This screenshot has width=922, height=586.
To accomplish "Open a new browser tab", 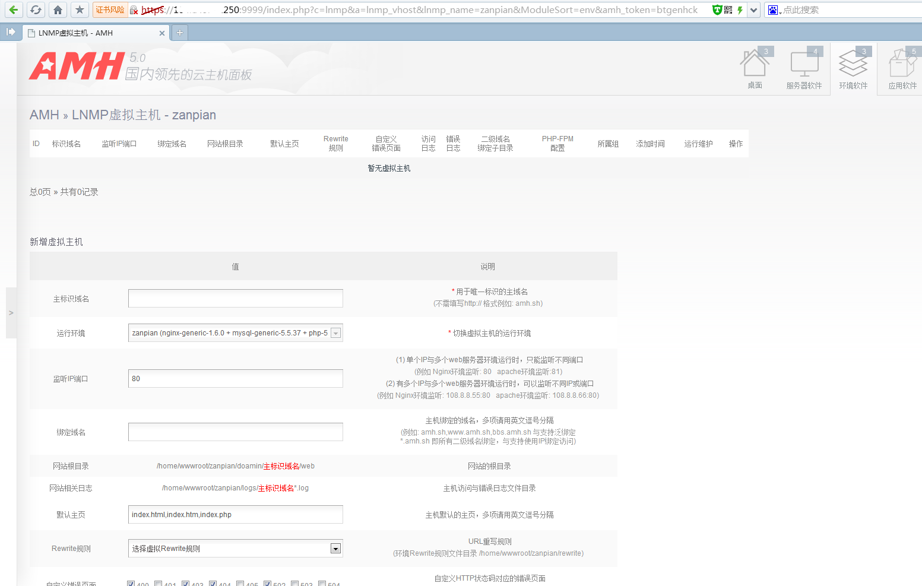I will point(180,33).
